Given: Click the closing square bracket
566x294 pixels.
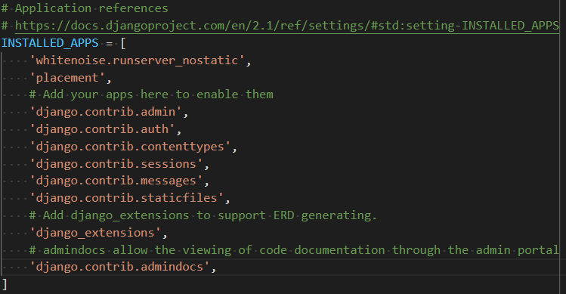Looking at the screenshot, I should (5, 284).
